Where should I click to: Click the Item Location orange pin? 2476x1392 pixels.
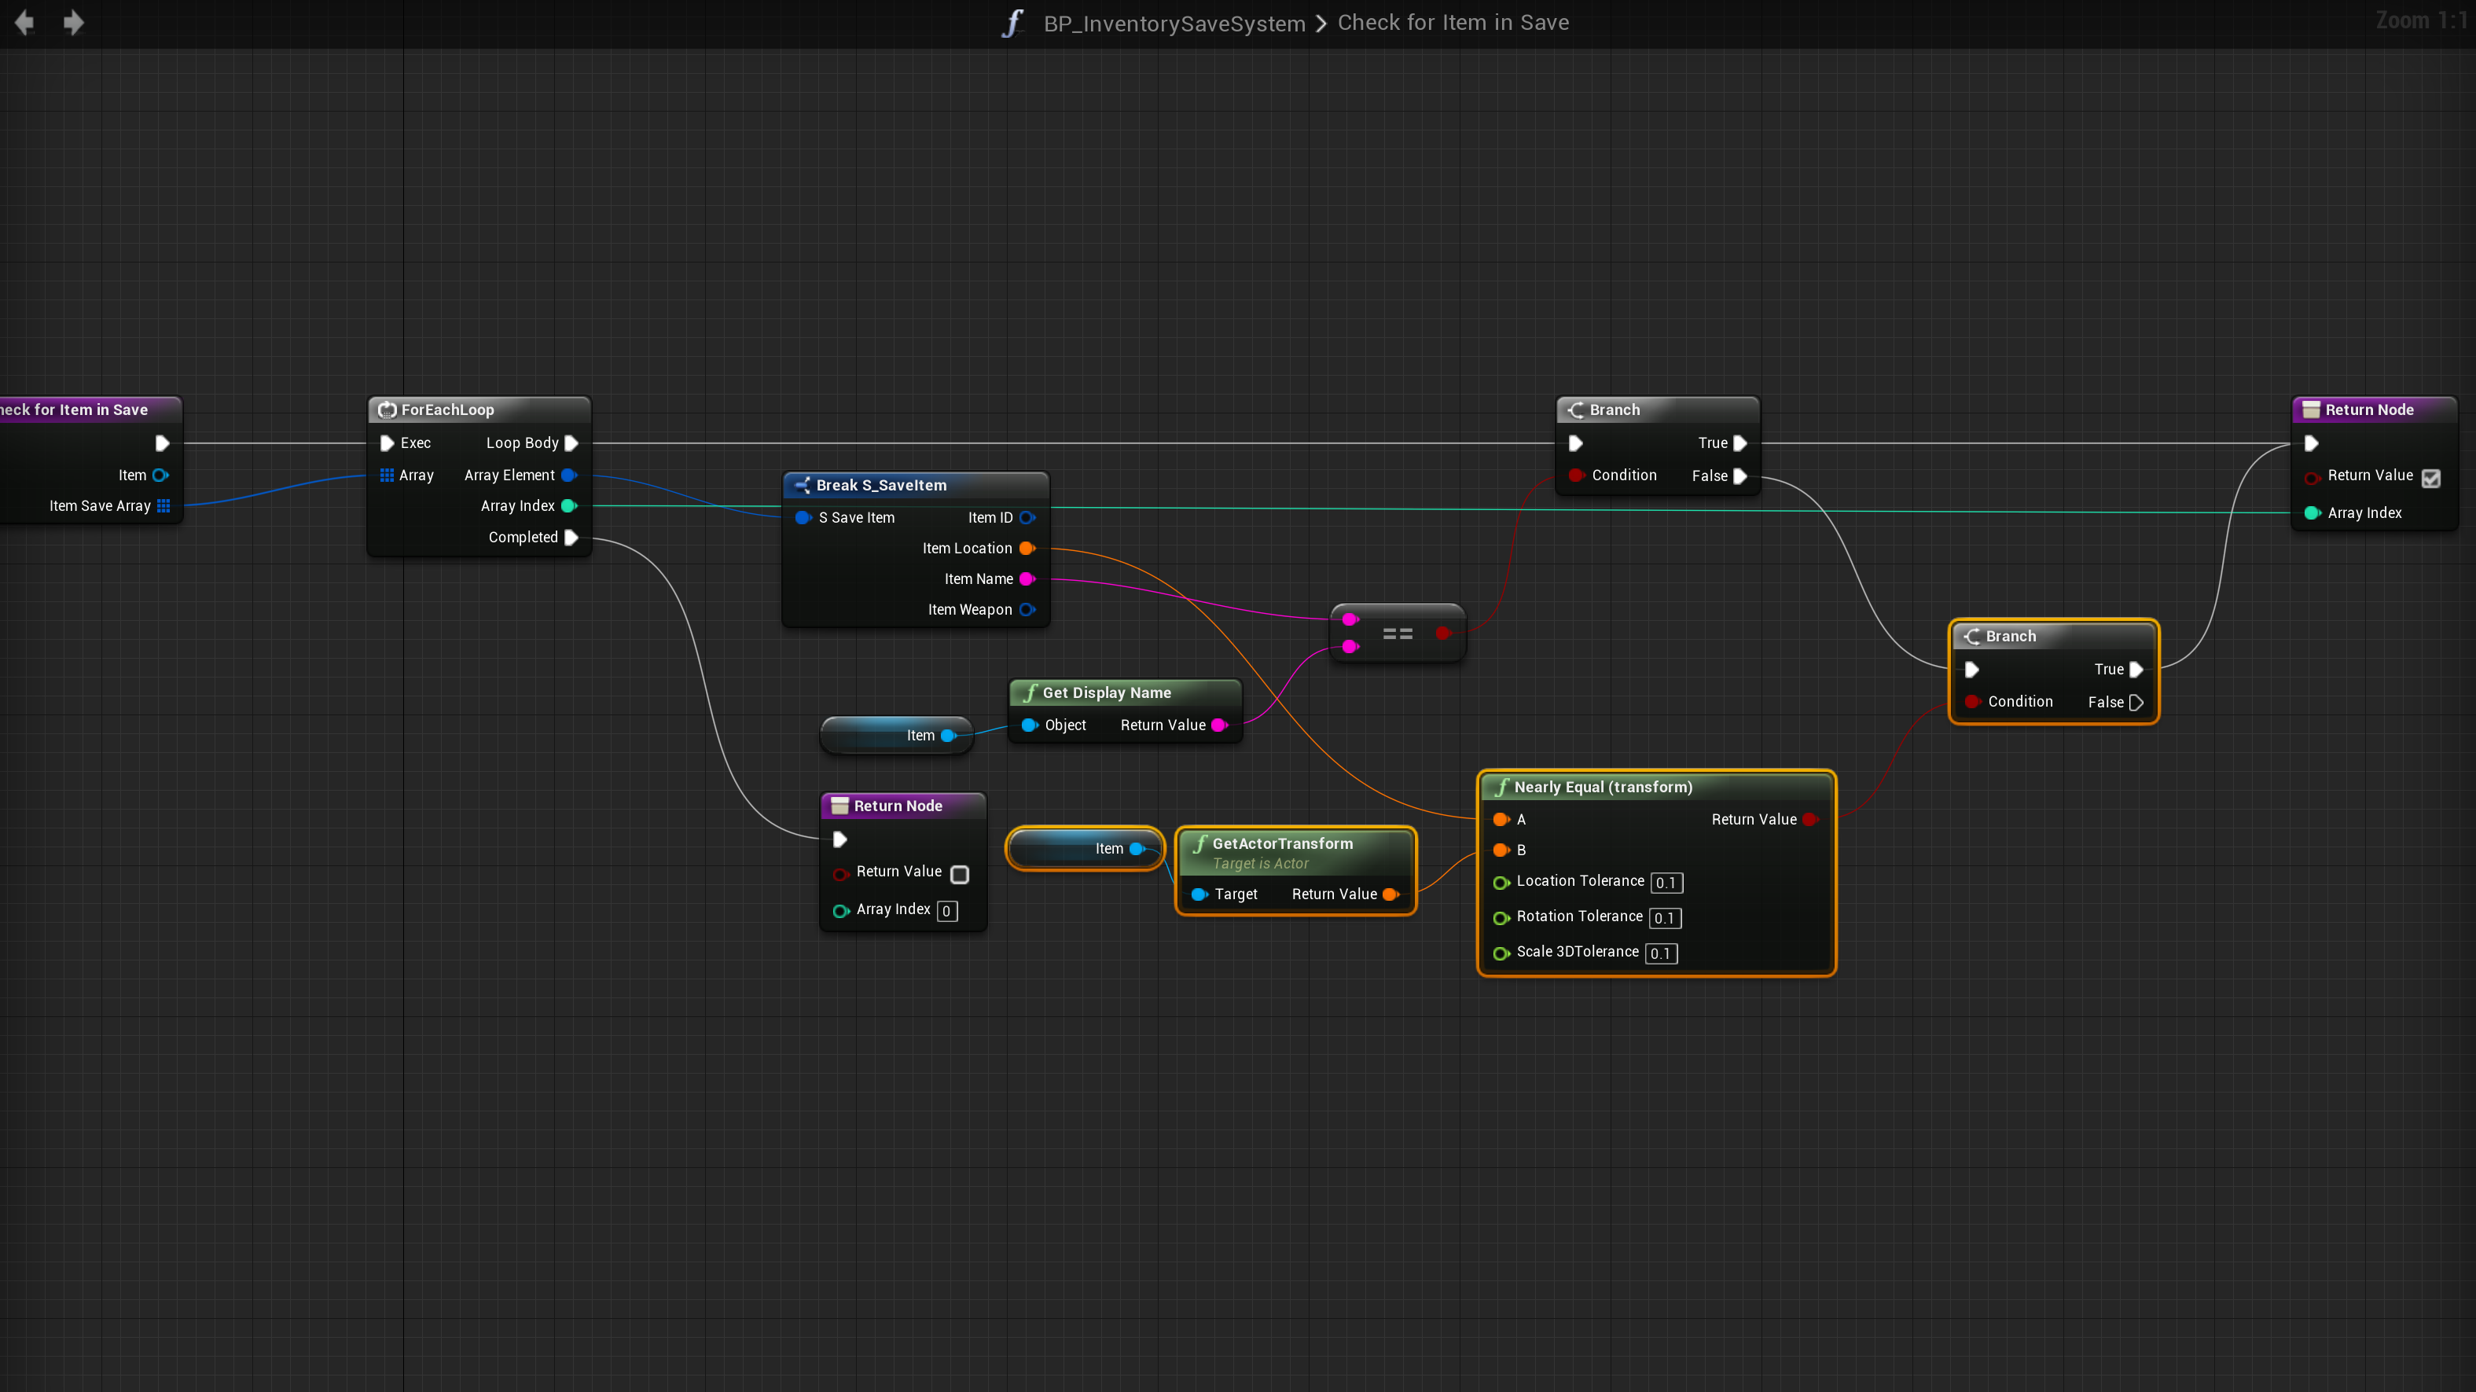pyautogui.click(x=1027, y=548)
